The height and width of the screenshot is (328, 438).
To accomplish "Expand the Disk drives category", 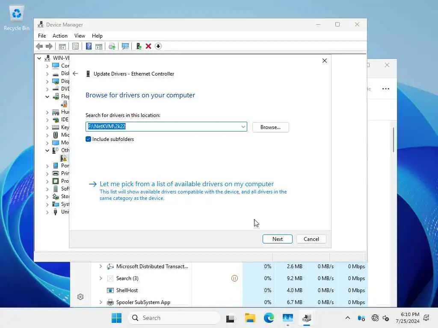I will pos(47,74).
